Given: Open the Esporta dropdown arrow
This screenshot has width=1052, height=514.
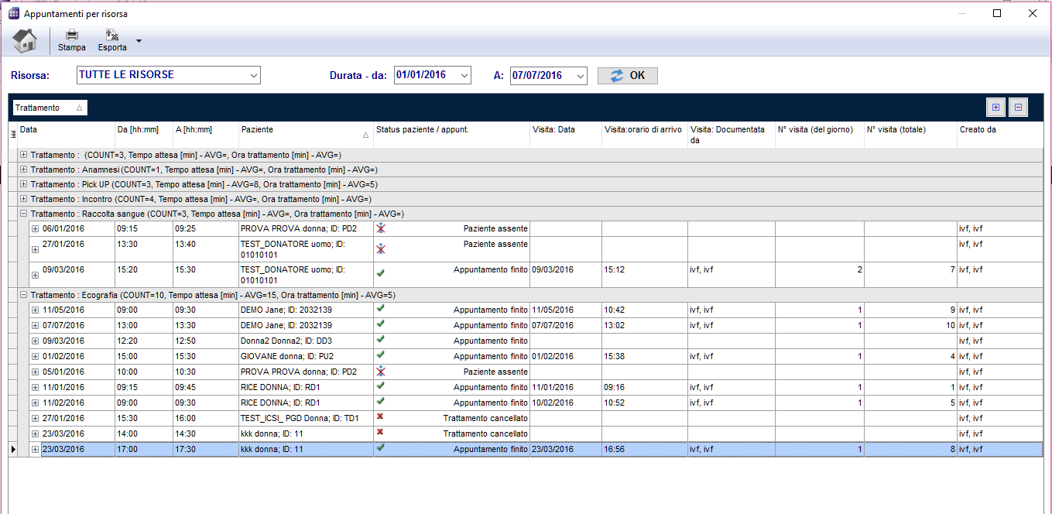Looking at the screenshot, I should pos(139,40).
